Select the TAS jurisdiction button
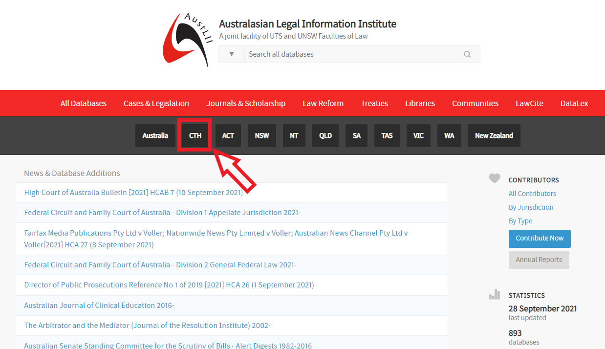This screenshot has height=349, width=605. pyautogui.click(x=387, y=135)
